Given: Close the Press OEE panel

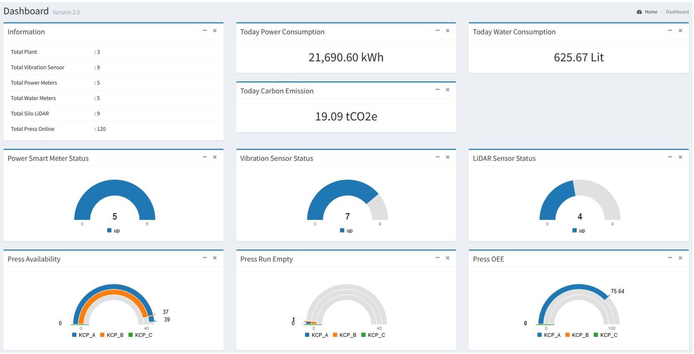Looking at the screenshot, I should [x=680, y=258].
